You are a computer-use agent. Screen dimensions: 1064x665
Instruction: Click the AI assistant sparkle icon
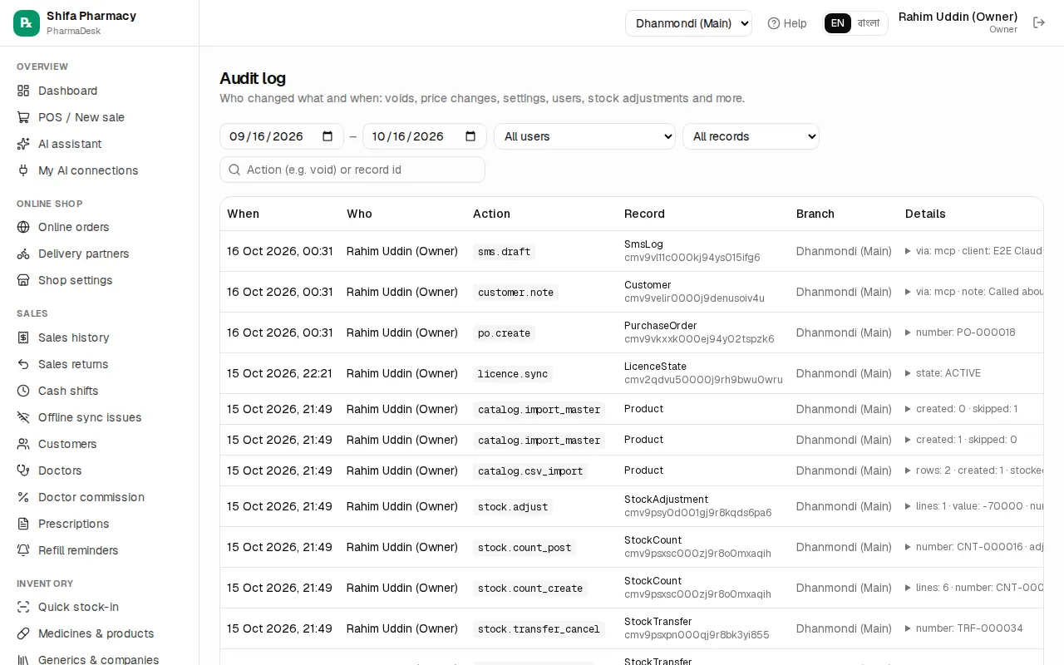(x=23, y=144)
